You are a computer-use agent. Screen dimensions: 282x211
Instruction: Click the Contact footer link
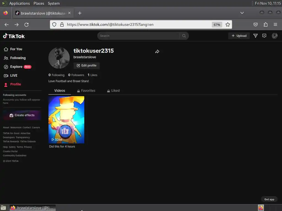coord(27,127)
